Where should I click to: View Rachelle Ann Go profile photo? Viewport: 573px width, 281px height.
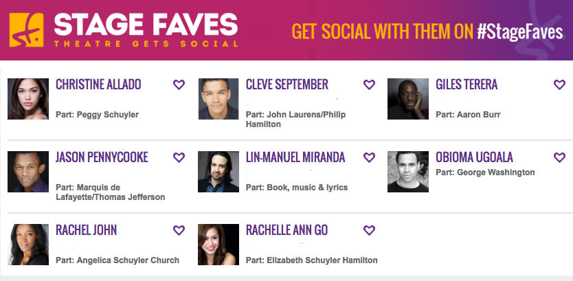coord(218,245)
